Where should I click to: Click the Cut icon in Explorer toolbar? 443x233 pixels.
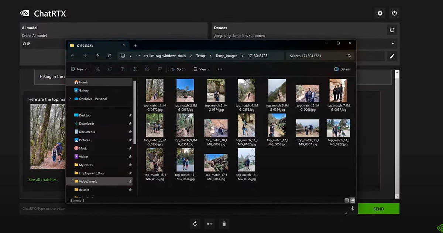pyautogui.click(x=98, y=69)
